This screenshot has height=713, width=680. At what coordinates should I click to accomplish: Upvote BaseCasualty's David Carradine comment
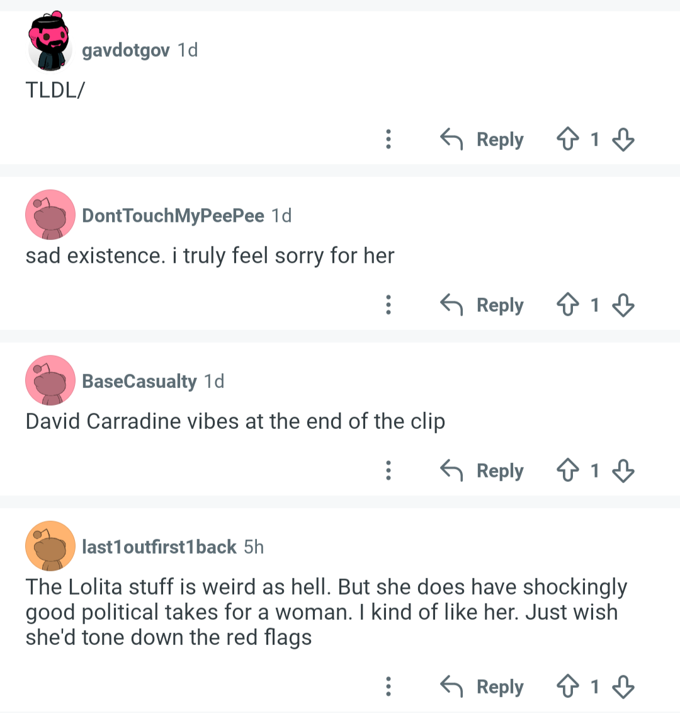[x=568, y=470]
